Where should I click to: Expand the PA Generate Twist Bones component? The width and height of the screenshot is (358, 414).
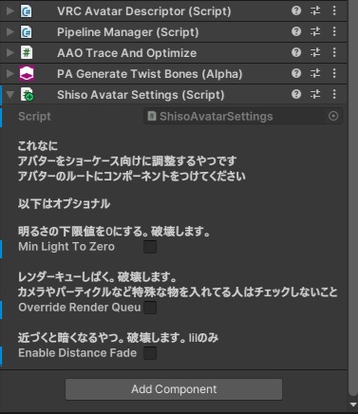10,74
